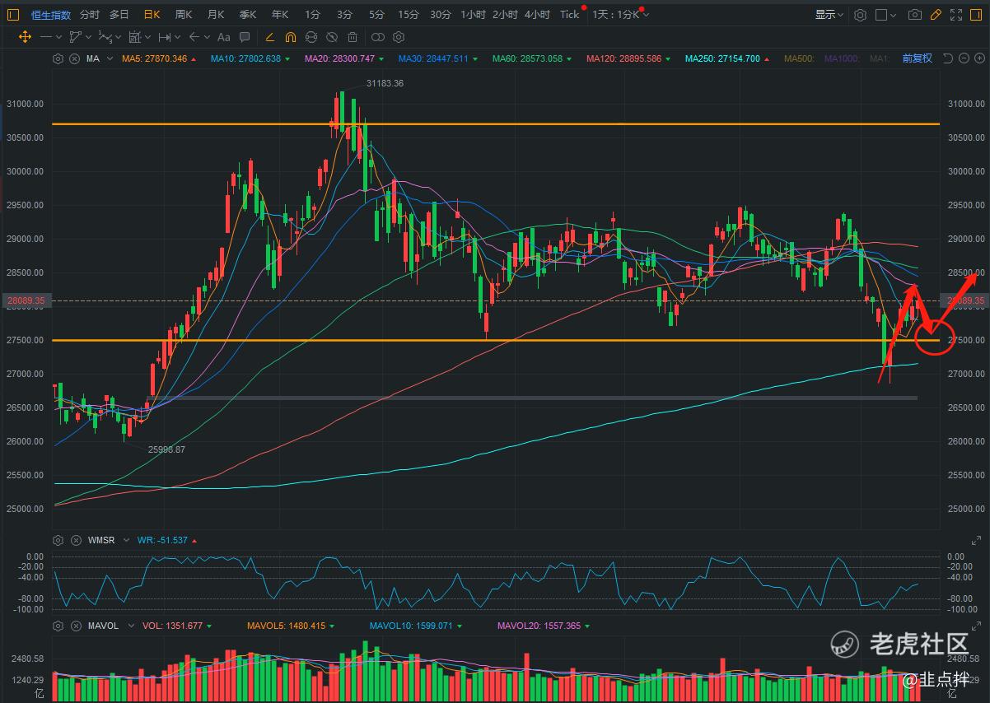
Task: Open MA indicator settings gear
Action: [x=58, y=58]
